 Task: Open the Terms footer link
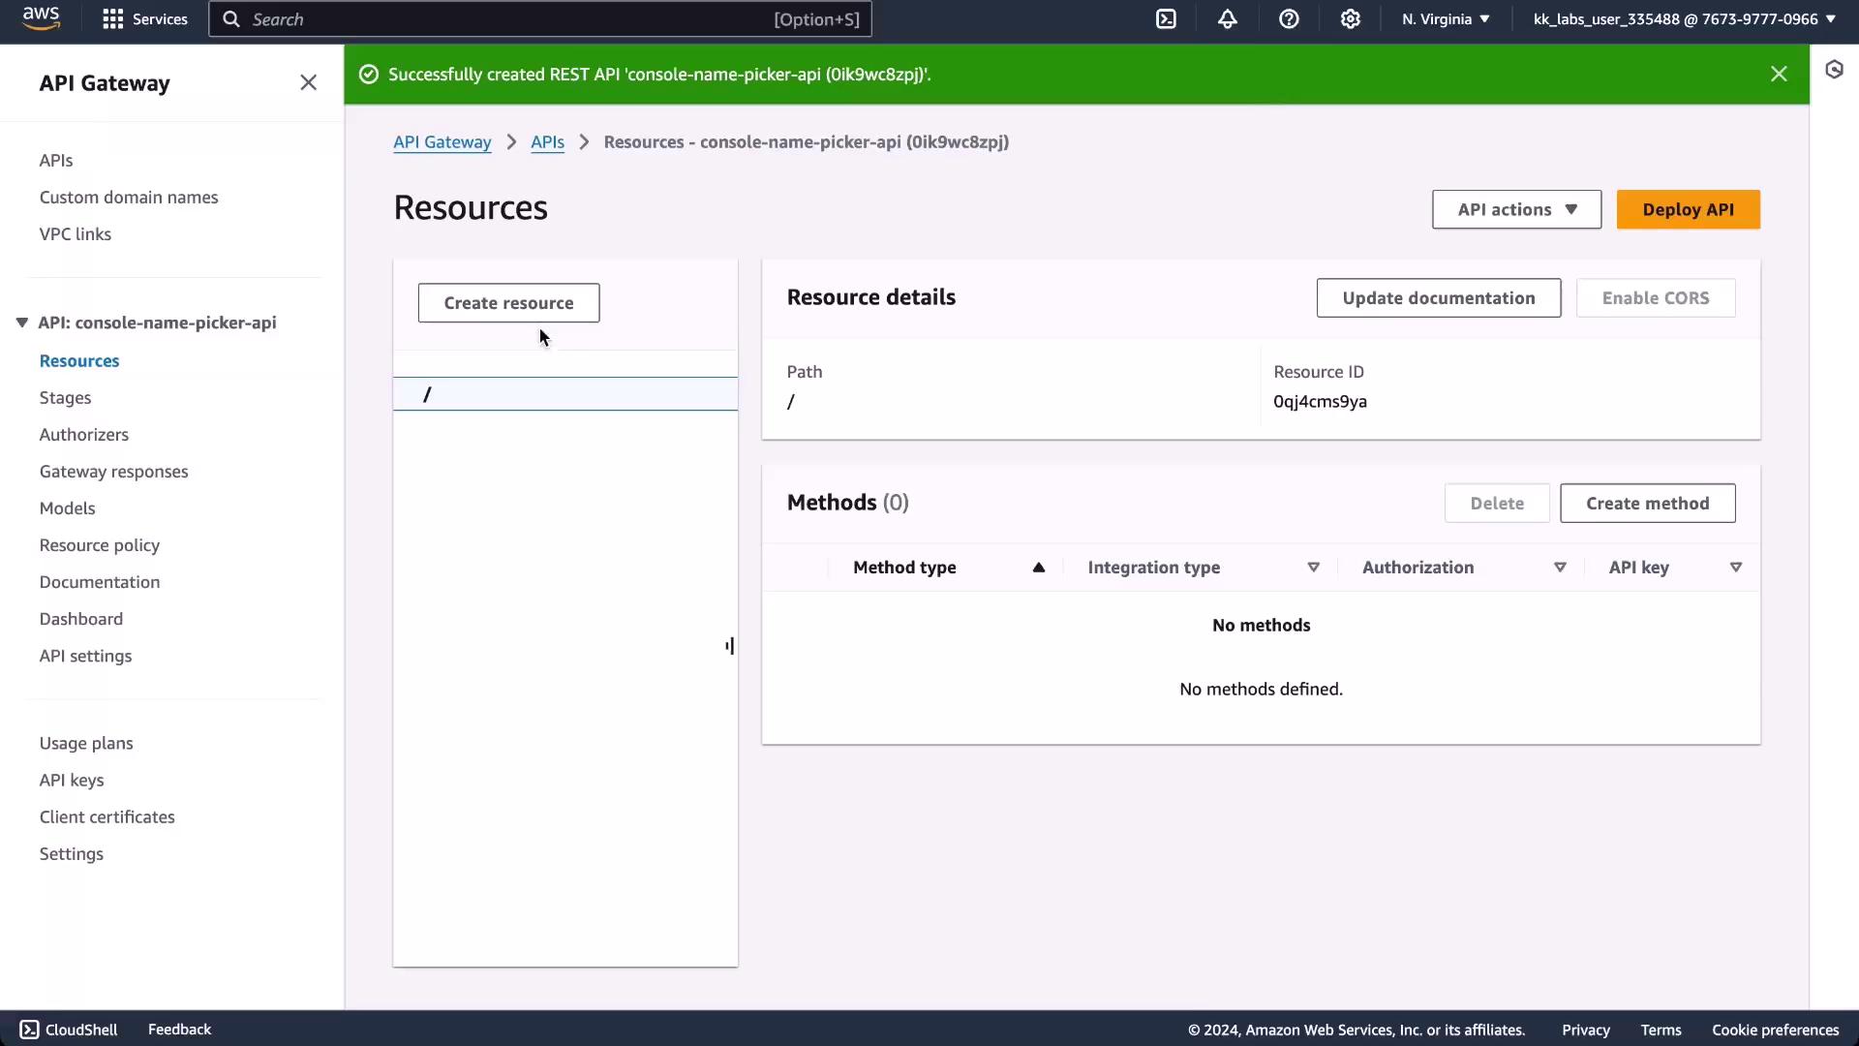(1661, 1031)
